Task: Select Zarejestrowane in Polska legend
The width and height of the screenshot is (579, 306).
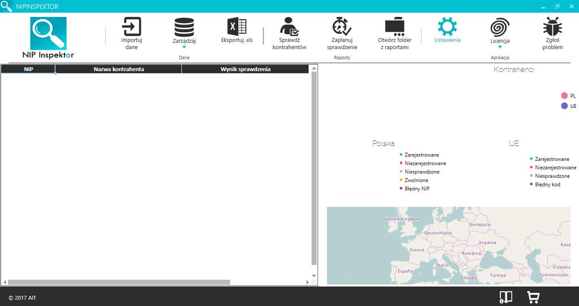Action: 420,155
